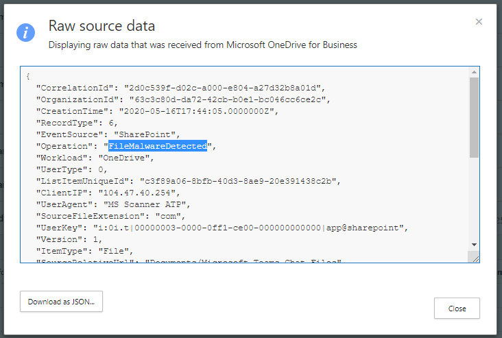Click the scrollbar down arrow
The width and height of the screenshot is (502, 338).
(x=474, y=245)
